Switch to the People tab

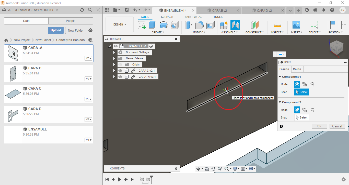71,21
